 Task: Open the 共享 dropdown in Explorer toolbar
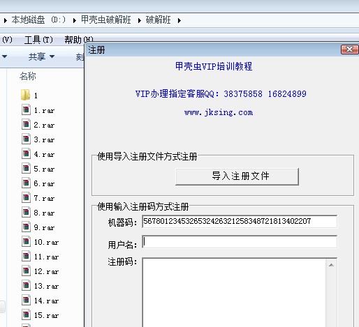(41, 56)
